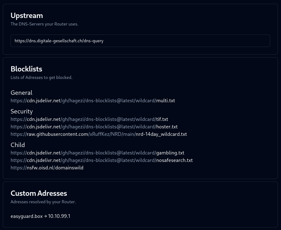
Task: Click the Blocklists section heading
Action: coord(26,69)
